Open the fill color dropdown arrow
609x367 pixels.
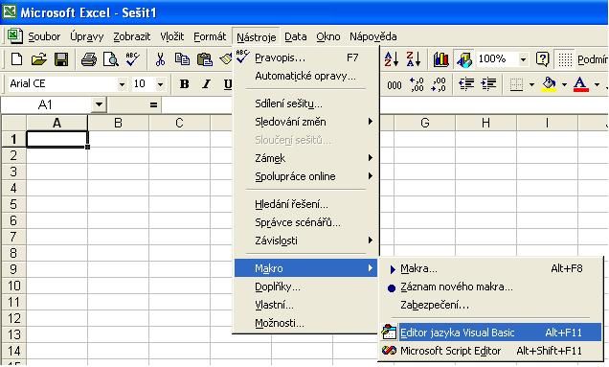pyautogui.click(x=564, y=84)
